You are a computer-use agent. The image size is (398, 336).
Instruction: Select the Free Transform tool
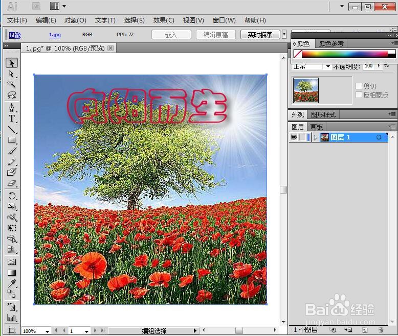[x=12, y=228]
